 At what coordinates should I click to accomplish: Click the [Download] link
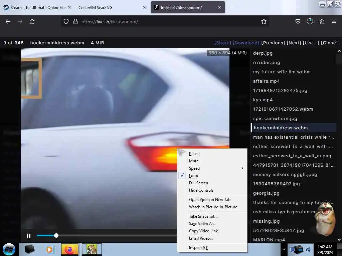tap(246, 43)
